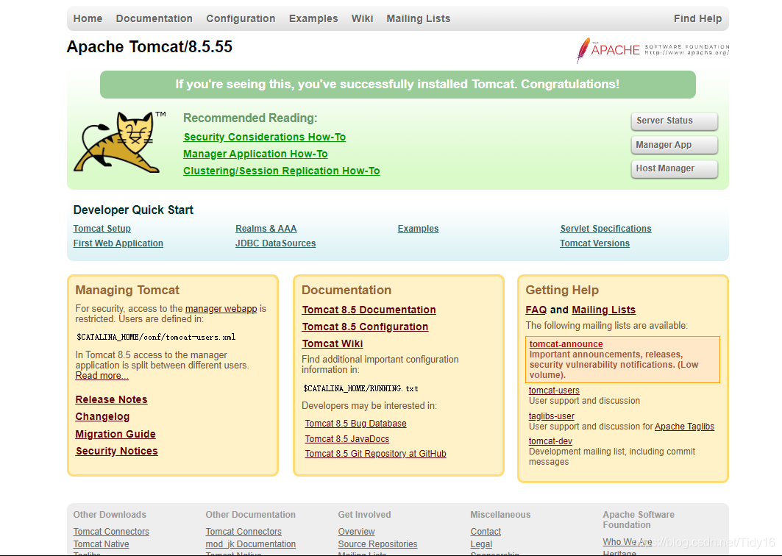The width and height of the screenshot is (782, 556).
Task: Click the green Congratulations banner
Action: (x=397, y=85)
